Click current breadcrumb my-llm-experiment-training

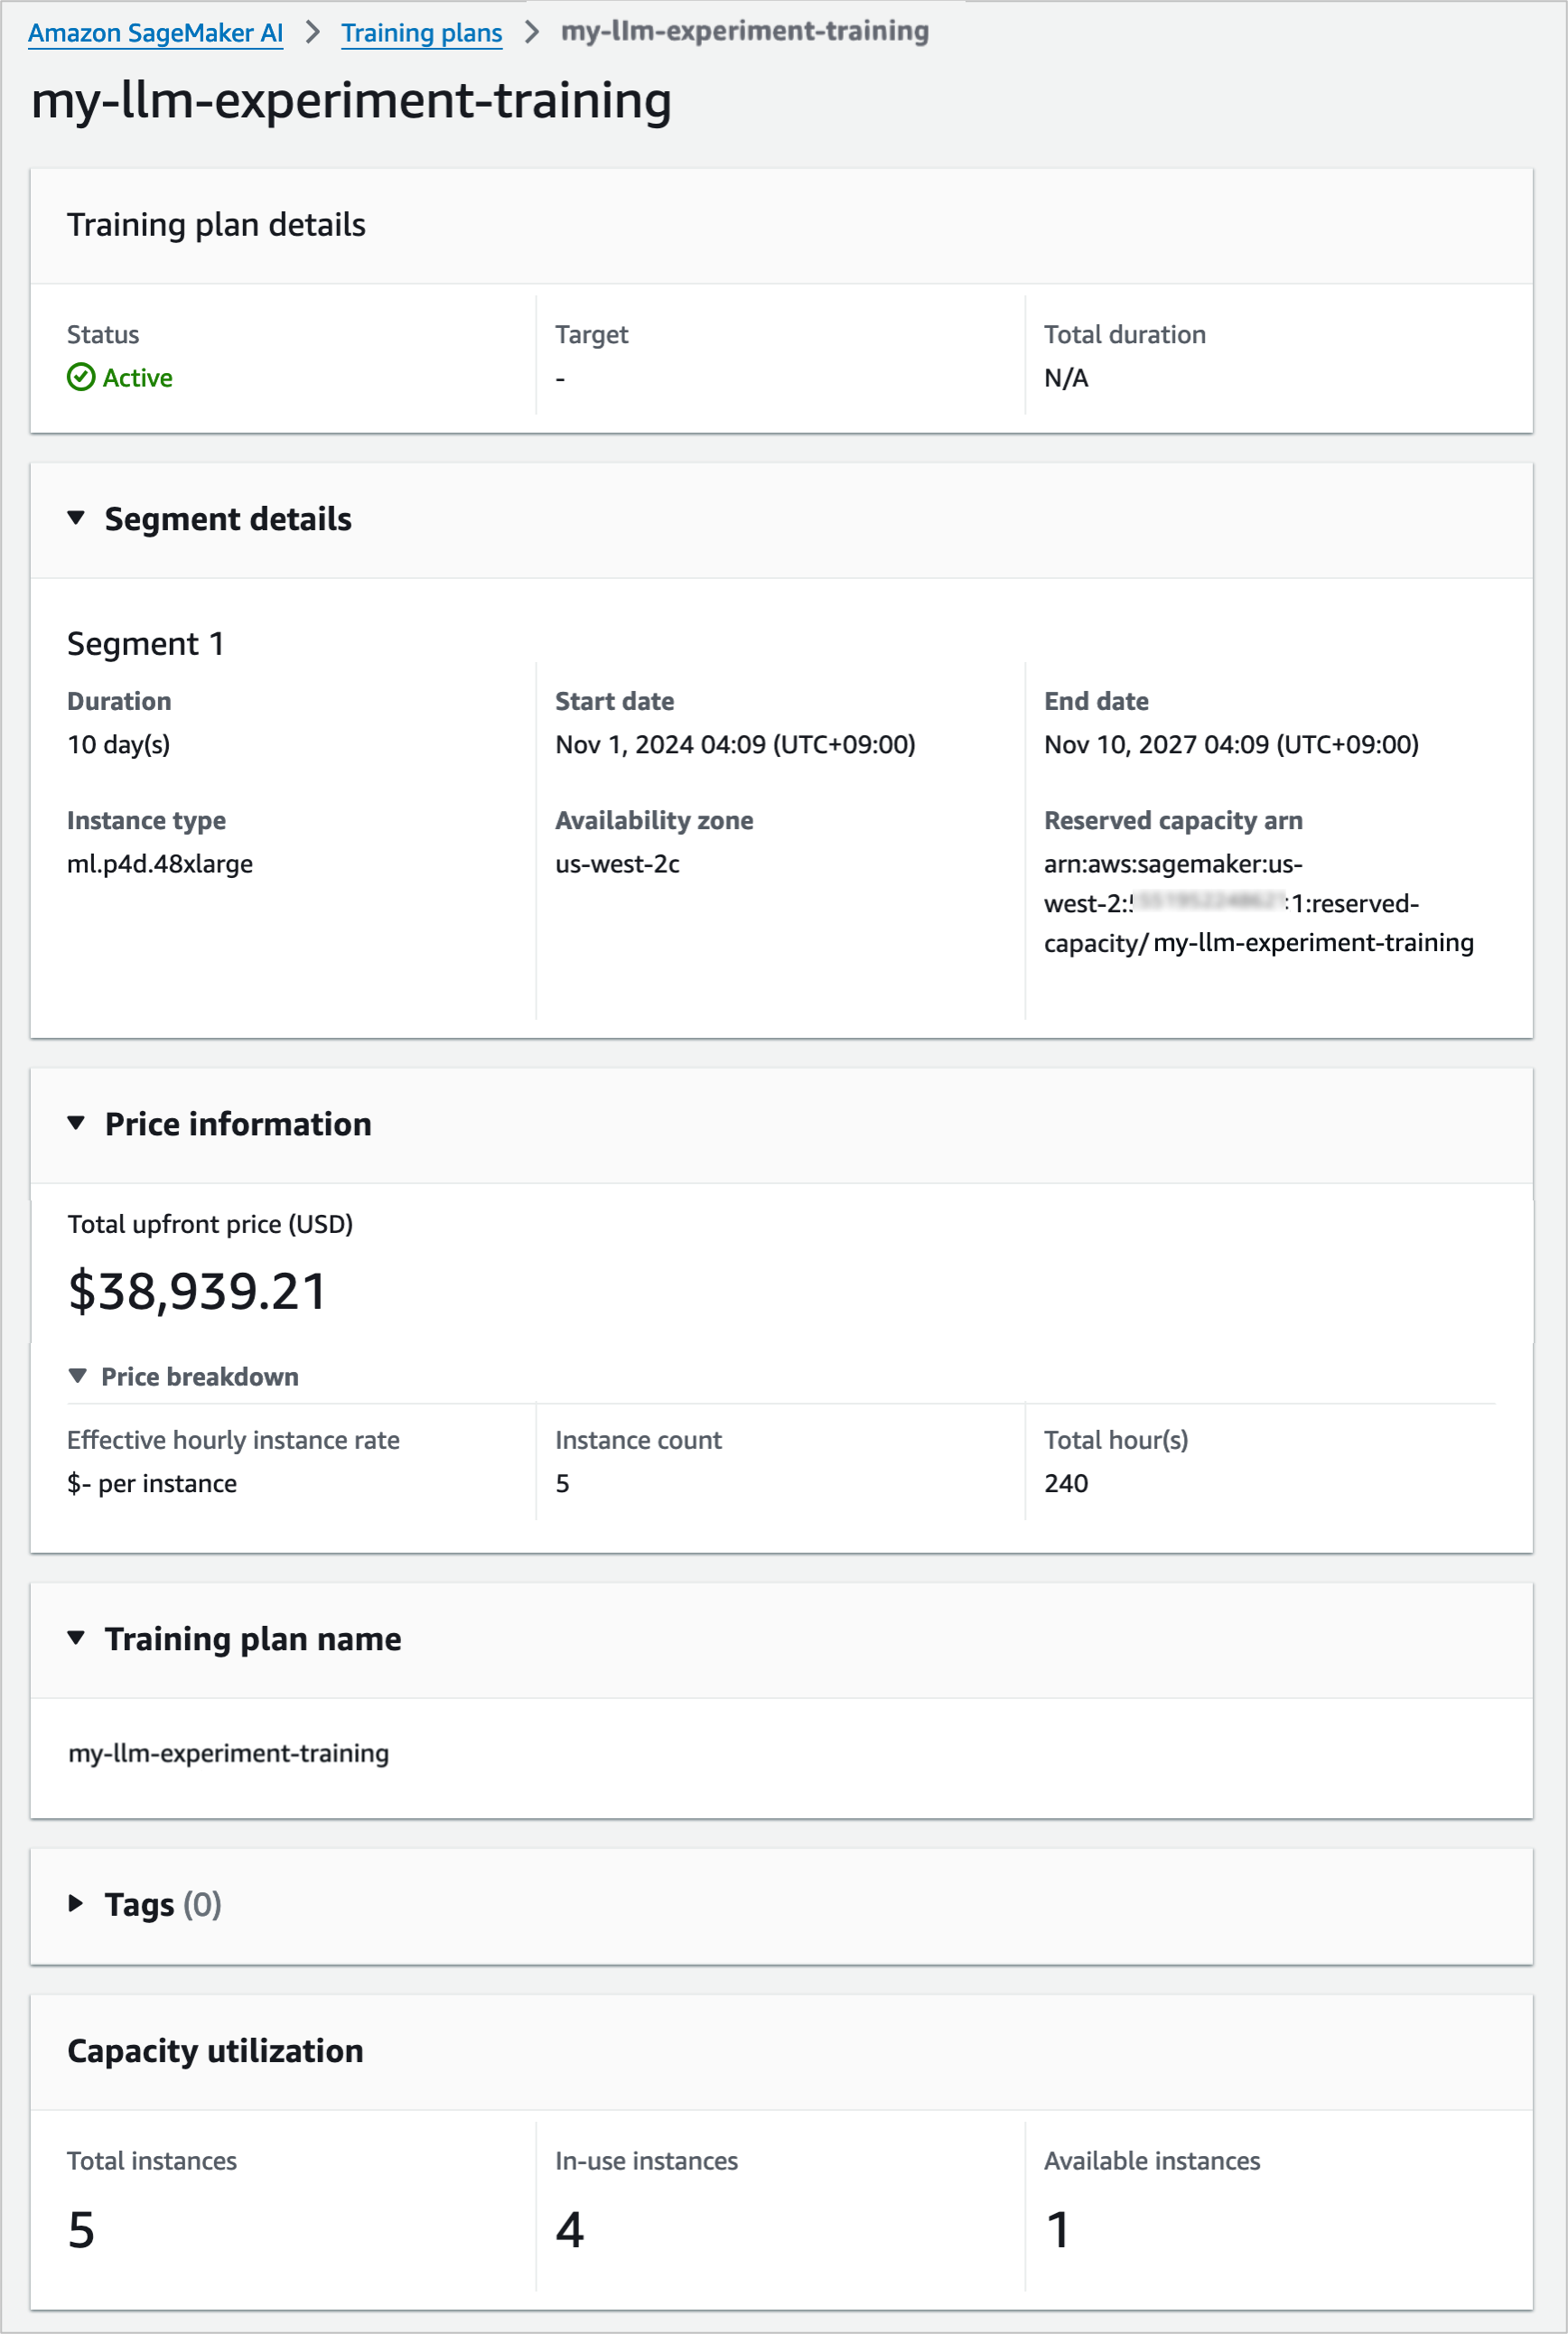click(745, 32)
